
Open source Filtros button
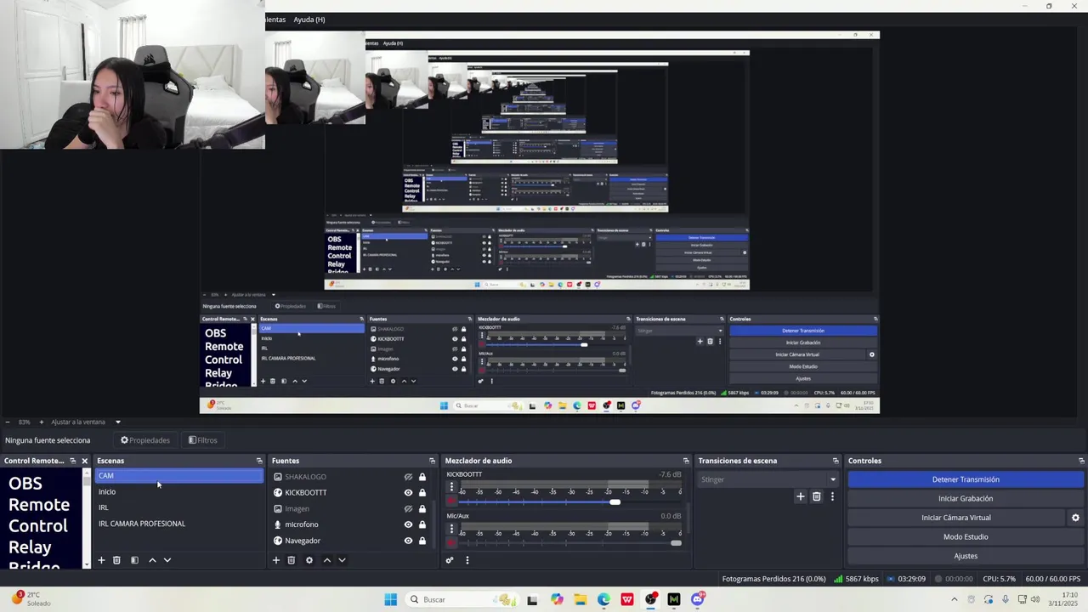[202, 440]
